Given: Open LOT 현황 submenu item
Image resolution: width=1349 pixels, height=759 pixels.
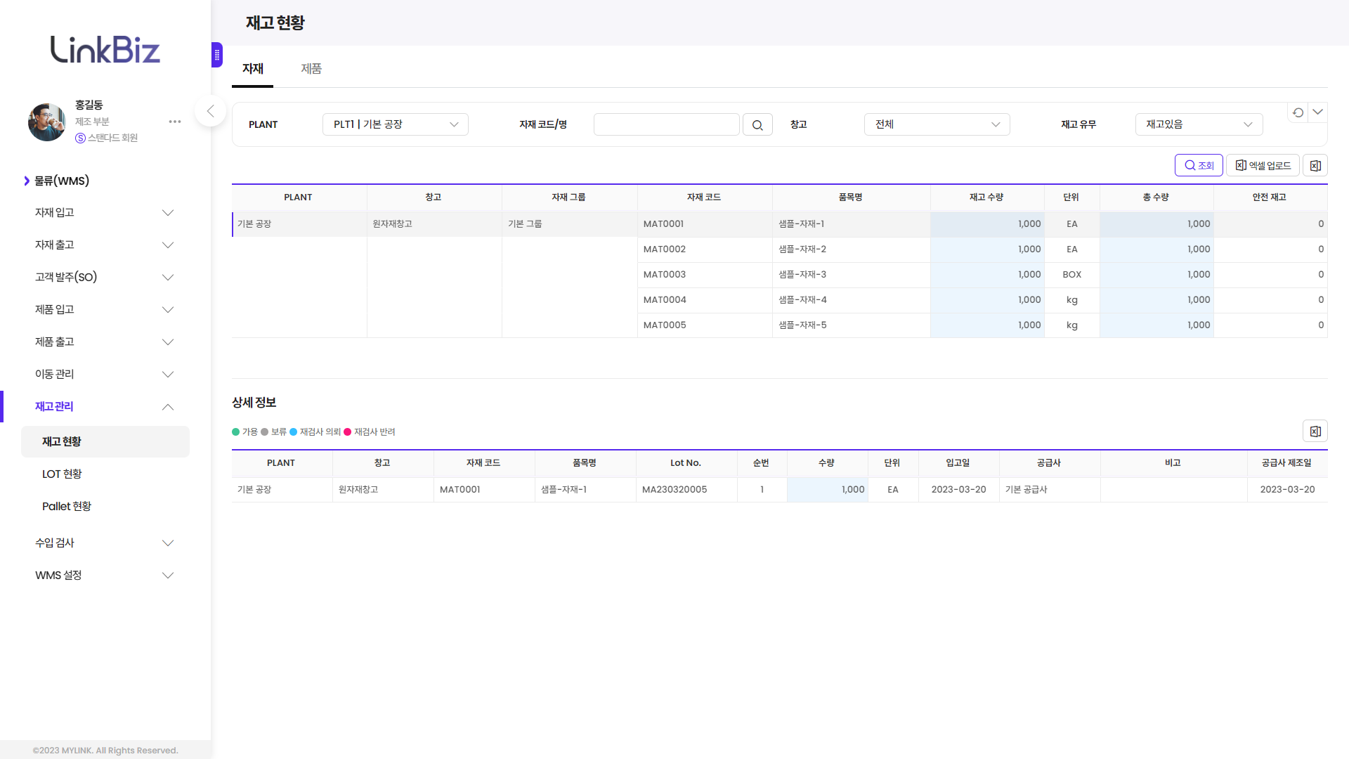Looking at the screenshot, I should point(62,474).
